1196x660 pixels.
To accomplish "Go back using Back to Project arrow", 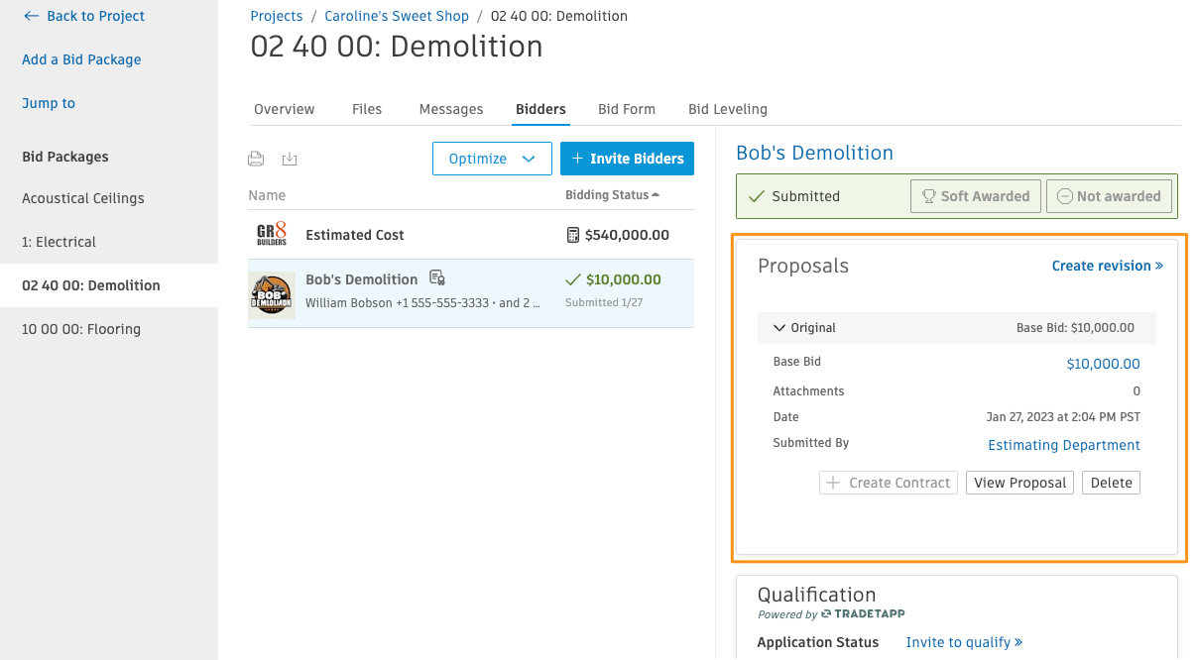I will (x=32, y=16).
